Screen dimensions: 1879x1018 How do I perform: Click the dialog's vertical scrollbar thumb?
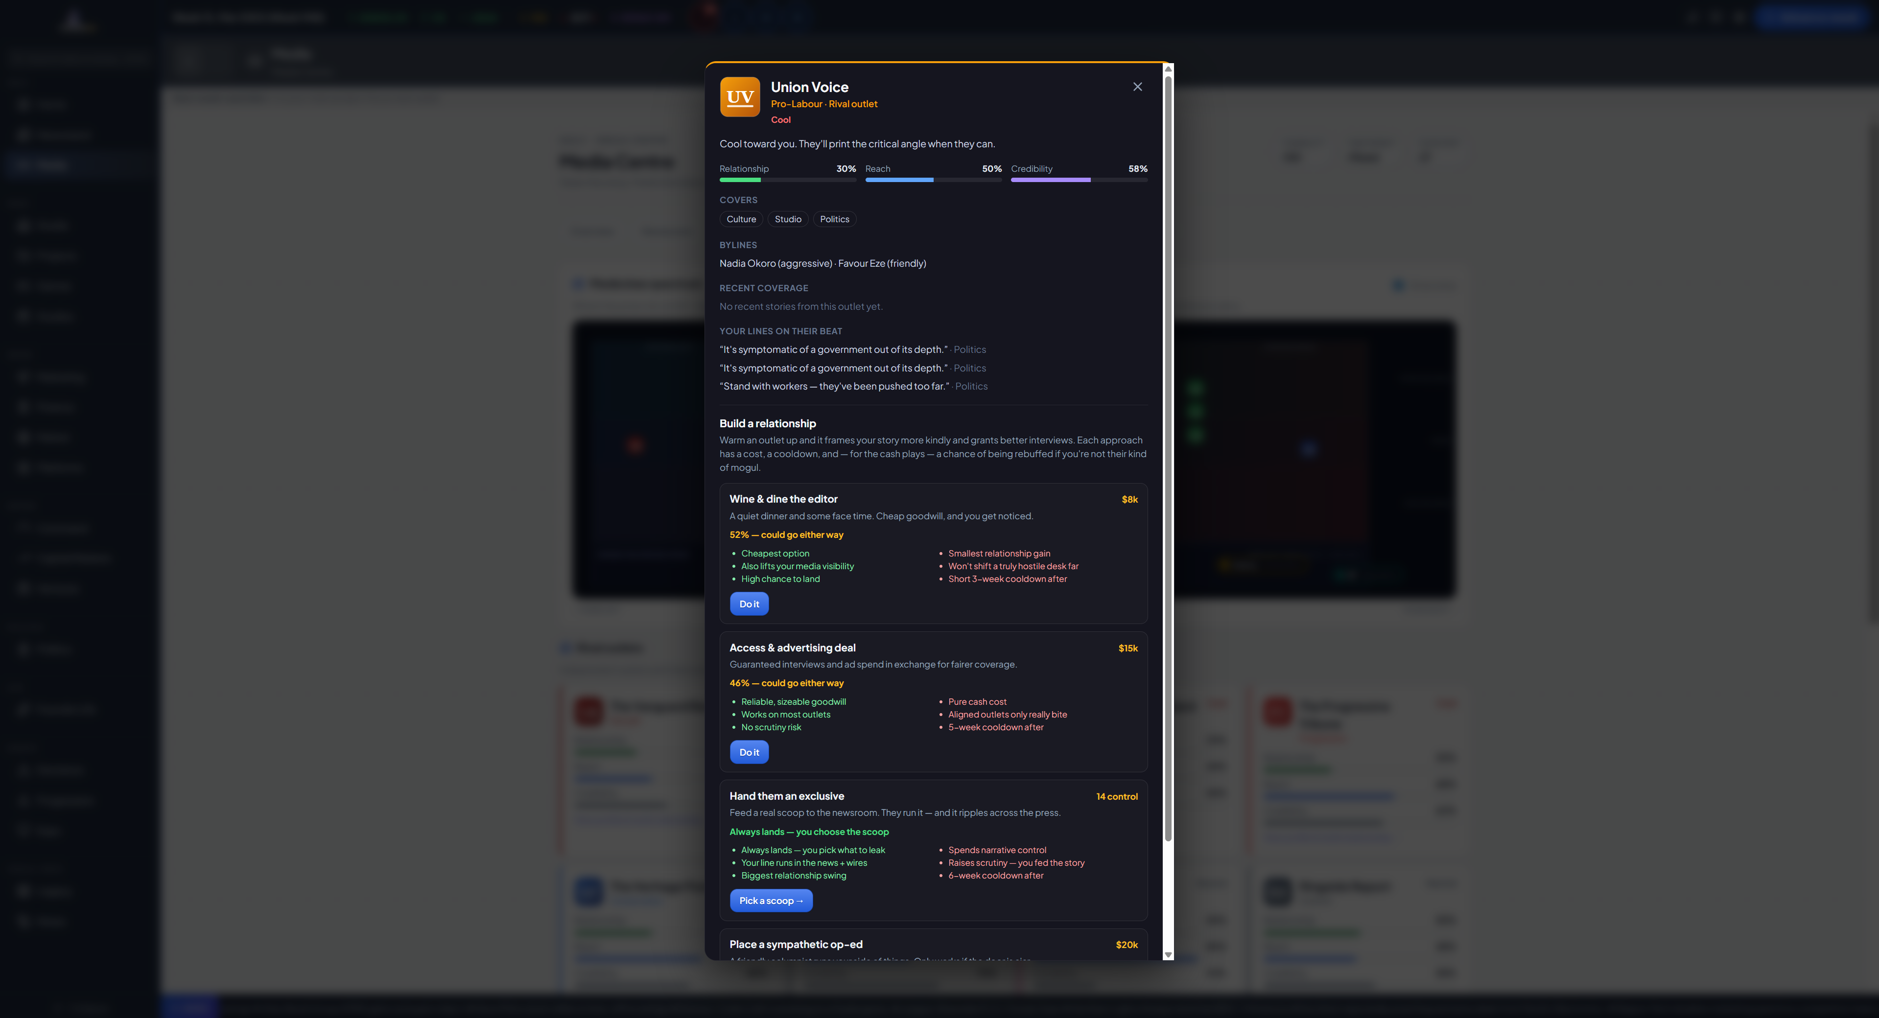(1168, 458)
